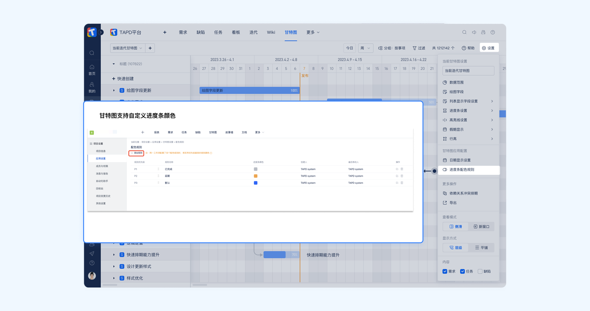Click 快速创建 to add an item
This screenshot has height=311, width=590.
click(x=123, y=79)
